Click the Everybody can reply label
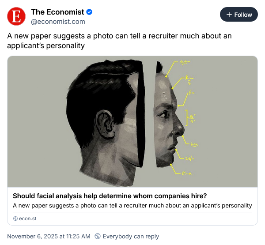The height and width of the screenshot is (245, 265). [131, 236]
